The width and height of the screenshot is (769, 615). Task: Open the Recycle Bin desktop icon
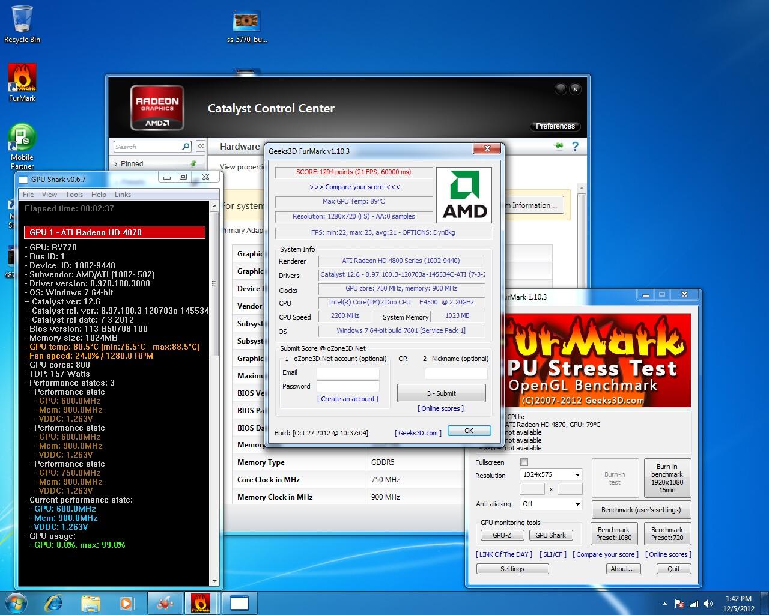22,24
